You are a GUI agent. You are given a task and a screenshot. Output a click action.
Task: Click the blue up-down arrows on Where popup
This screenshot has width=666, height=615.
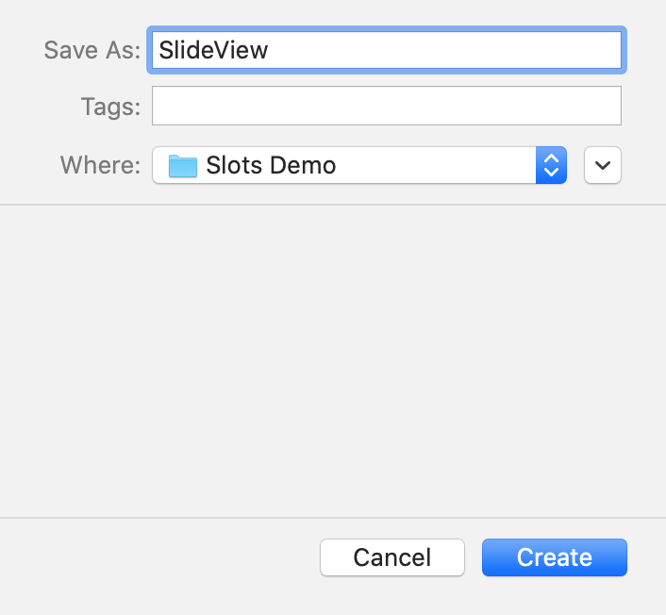pyautogui.click(x=551, y=165)
